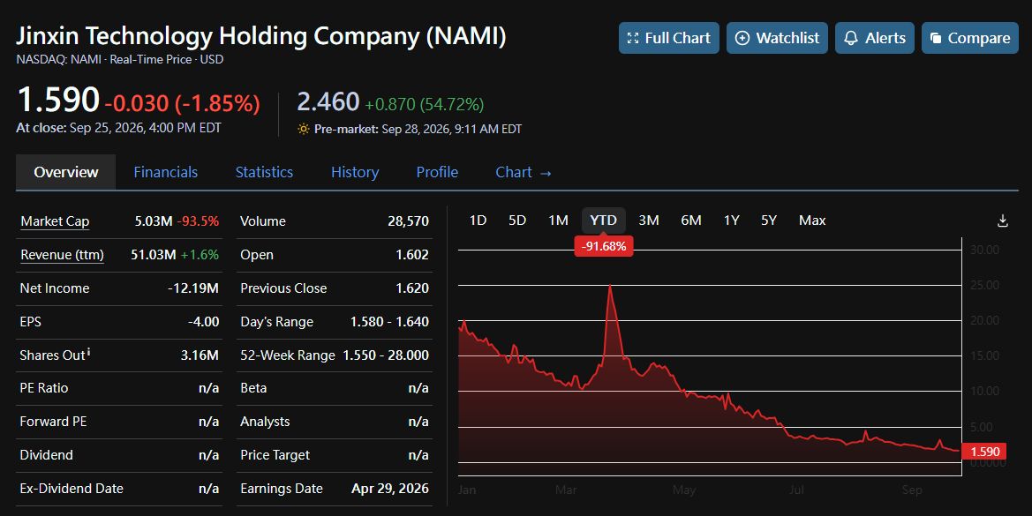The width and height of the screenshot is (1032, 516).
Task: Click the Shares Out value 3.16M
Action: (x=200, y=355)
